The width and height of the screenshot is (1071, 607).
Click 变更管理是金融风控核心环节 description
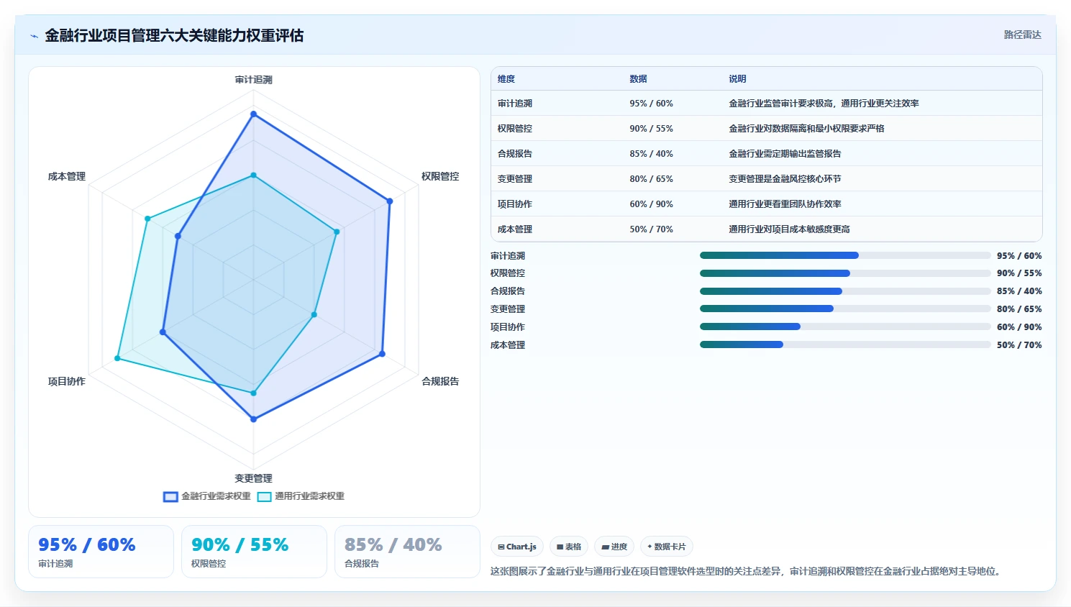[x=785, y=179]
